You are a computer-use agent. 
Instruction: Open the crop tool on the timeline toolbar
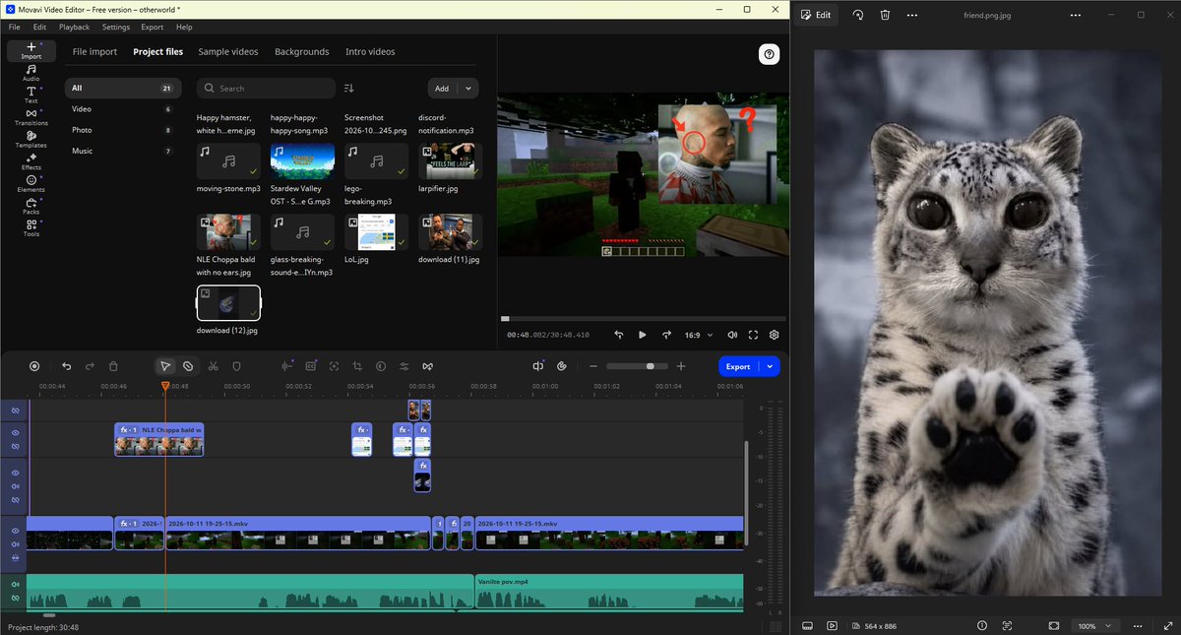[x=357, y=366]
